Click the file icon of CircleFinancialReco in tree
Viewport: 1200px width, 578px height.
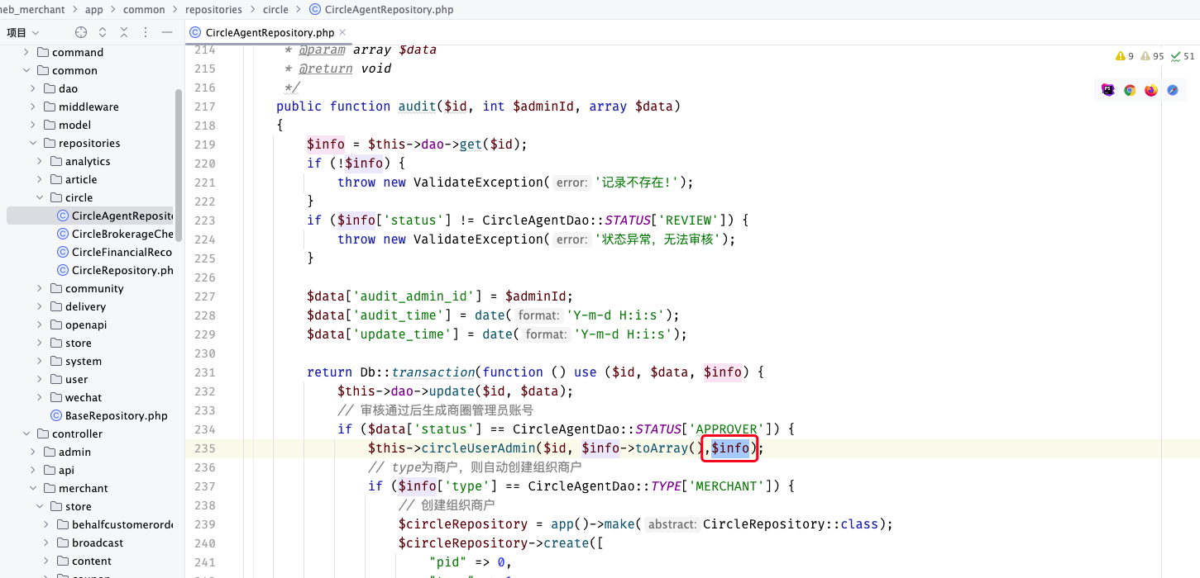[x=63, y=252]
